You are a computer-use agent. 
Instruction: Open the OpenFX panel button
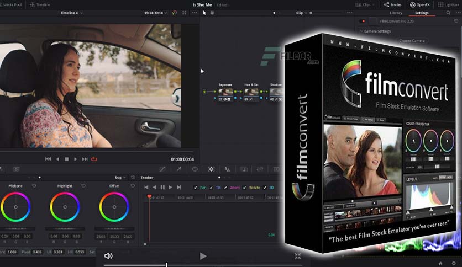click(x=420, y=5)
